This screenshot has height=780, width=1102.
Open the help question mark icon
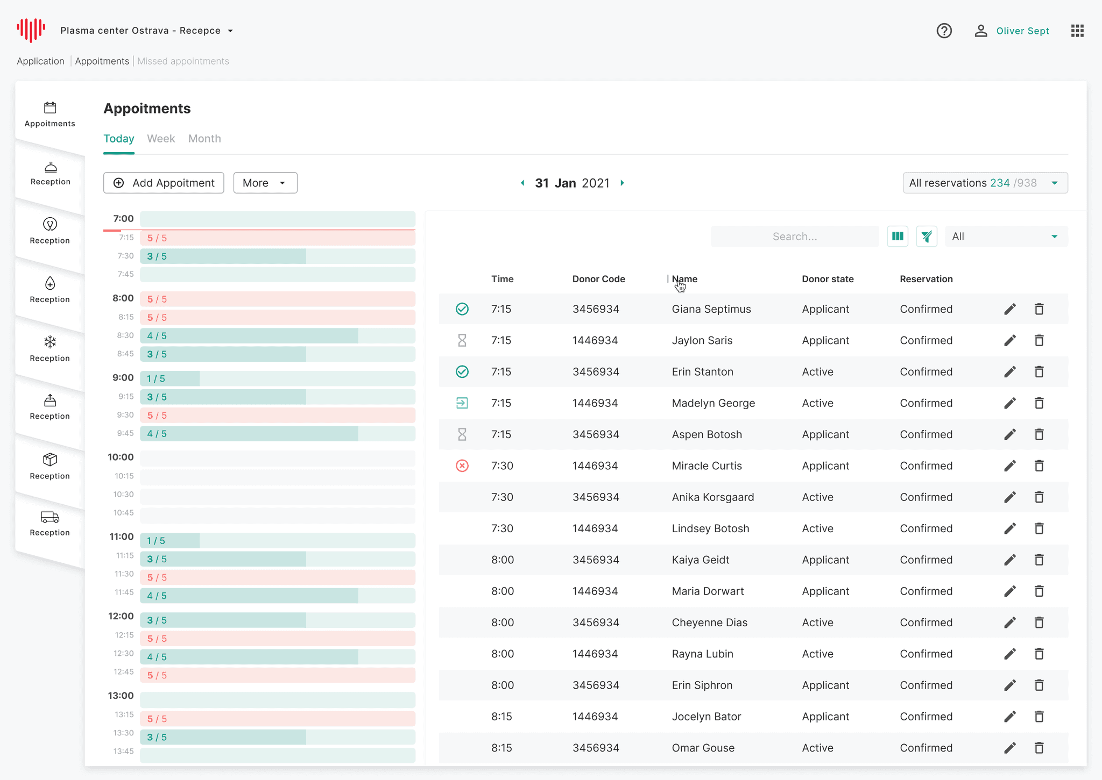pyautogui.click(x=944, y=31)
